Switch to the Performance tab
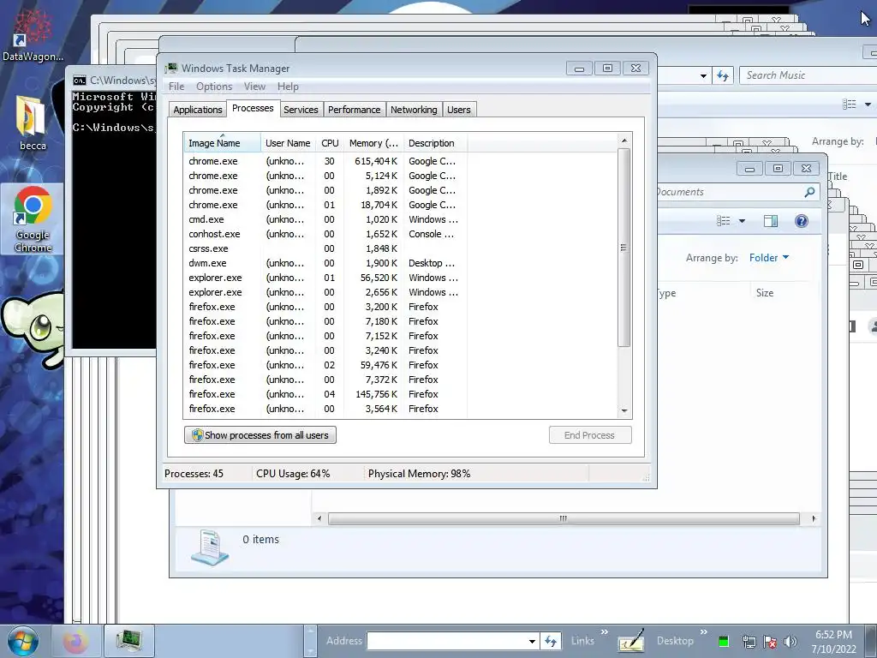This screenshot has height=658, width=877. [x=354, y=110]
